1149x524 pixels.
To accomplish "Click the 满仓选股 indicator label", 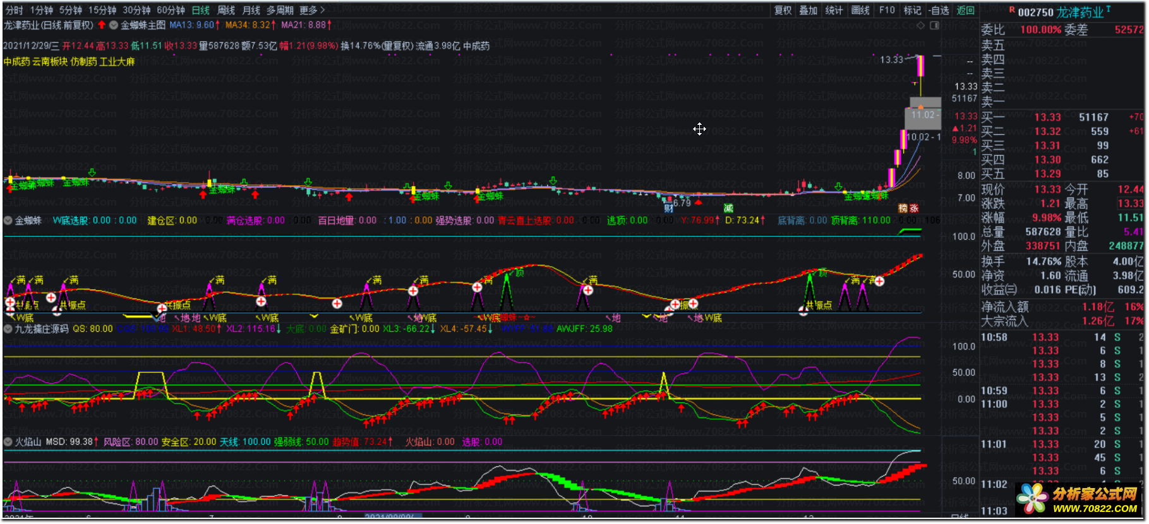I will coord(245,221).
